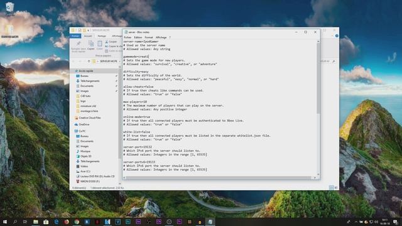Launch Firefox from the taskbar
Viewport: 402px width, 226px height.
(x=67, y=222)
